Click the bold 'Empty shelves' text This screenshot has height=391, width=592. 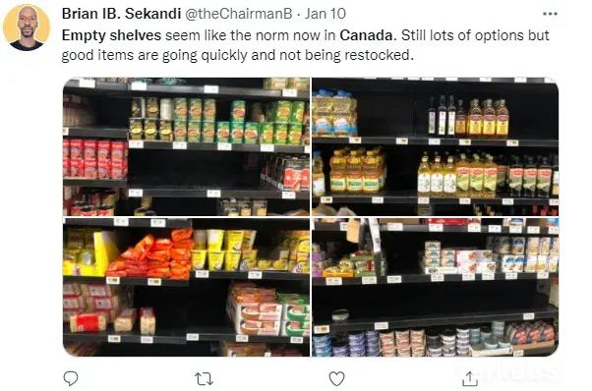point(111,35)
